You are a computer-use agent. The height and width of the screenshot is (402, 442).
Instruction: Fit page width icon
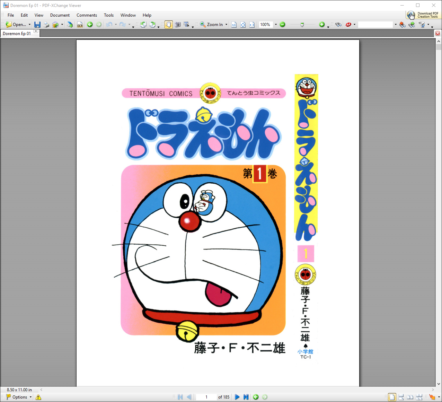point(252,25)
